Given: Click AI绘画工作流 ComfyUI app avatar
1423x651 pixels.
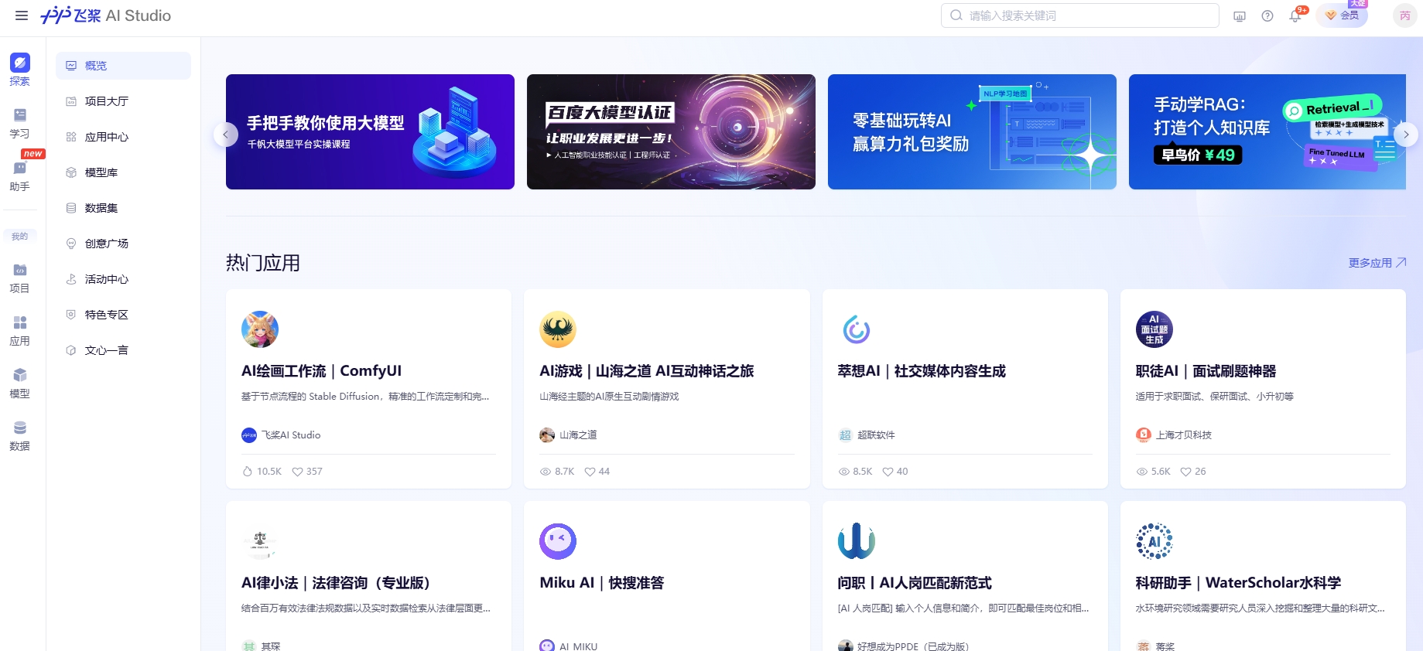Looking at the screenshot, I should [x=260, y=329].
